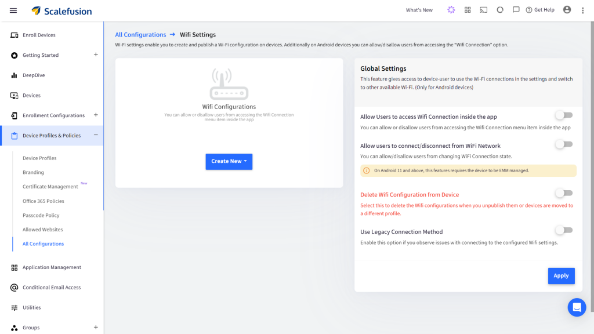Click the cast screen icon

(x=483, y=10)
